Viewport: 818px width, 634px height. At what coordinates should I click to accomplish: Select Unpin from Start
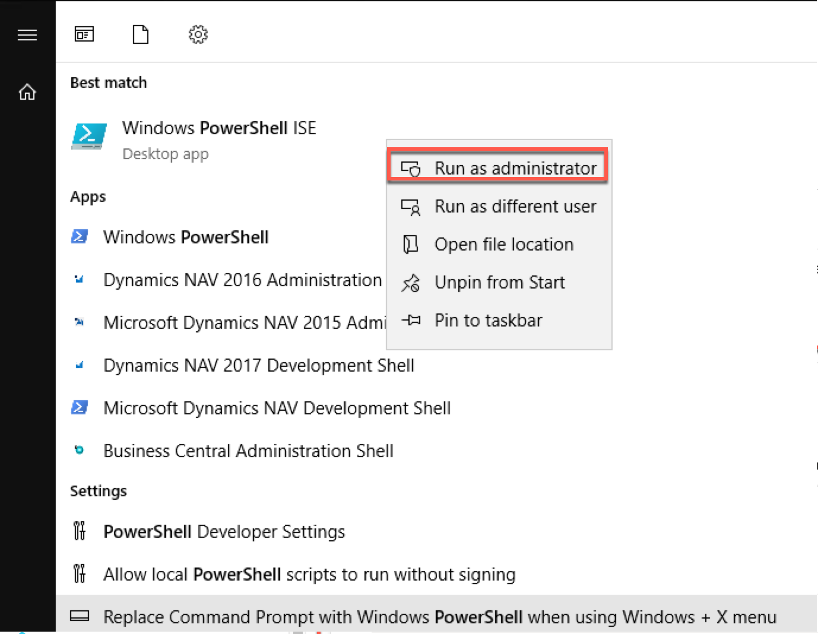point(499,283)
